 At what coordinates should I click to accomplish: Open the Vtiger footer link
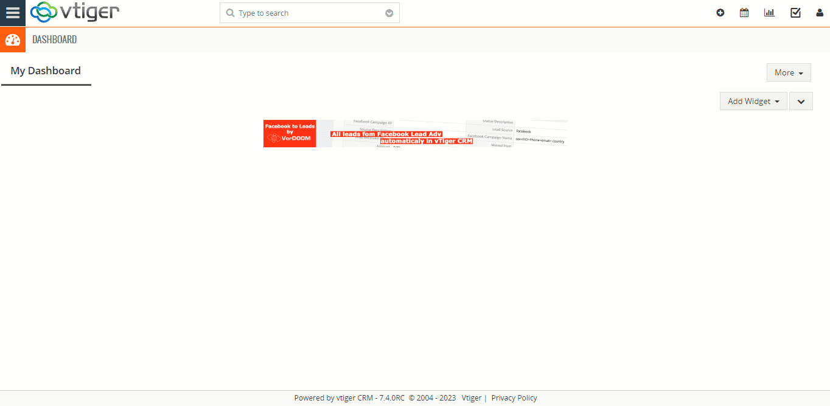(x=472, y=398)
